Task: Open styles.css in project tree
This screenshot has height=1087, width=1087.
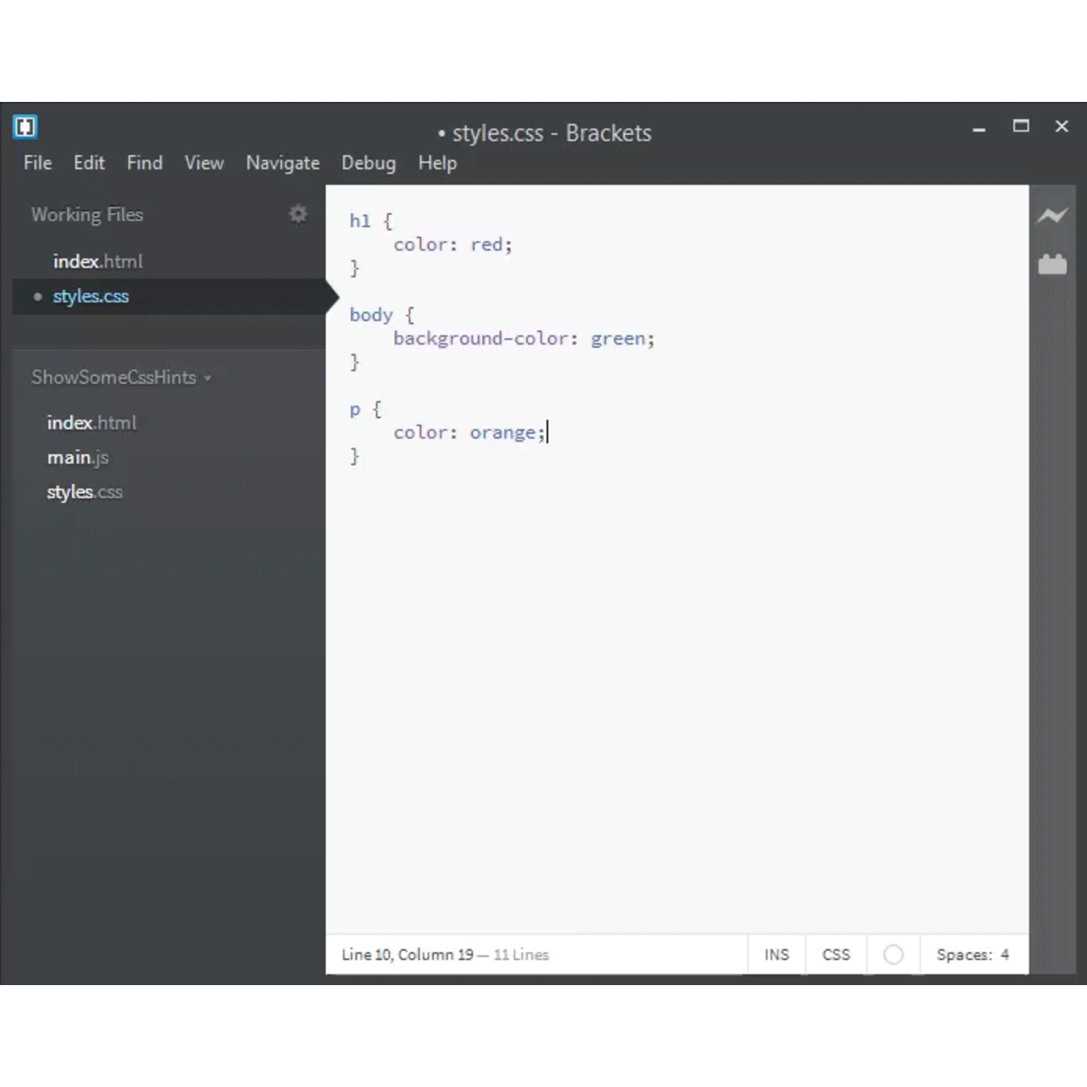Action: point(85,493)
